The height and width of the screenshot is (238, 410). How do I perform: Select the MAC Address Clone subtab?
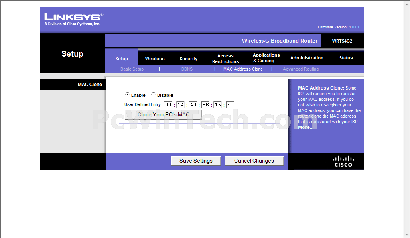pos(243,69)
